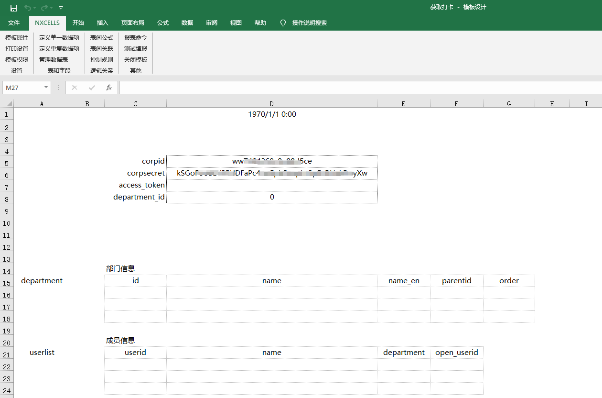Click the Save icon in title bar
Viewport: 602px width, 398px height.
coord(14,8)
